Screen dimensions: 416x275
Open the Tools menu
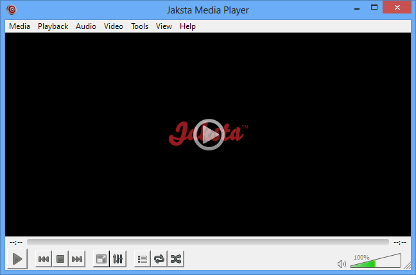(139, 26)
